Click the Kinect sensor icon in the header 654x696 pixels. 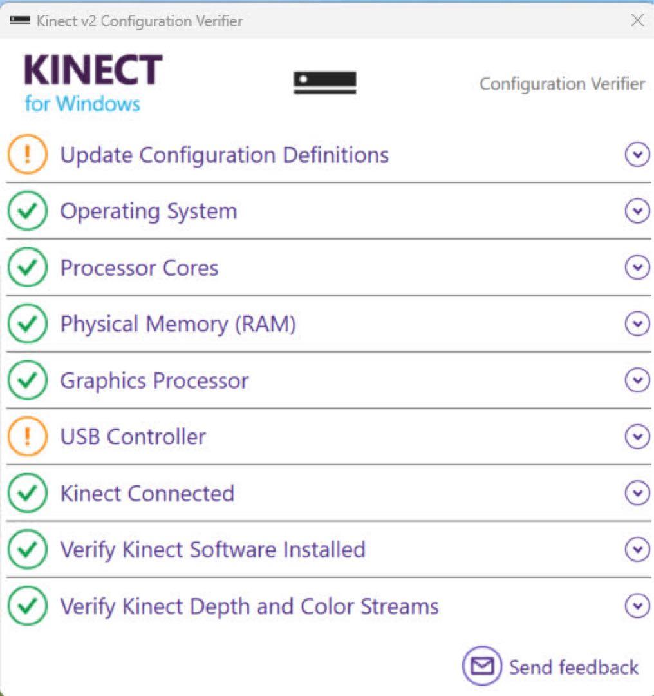pyautogui.click(x=324, y=82)
